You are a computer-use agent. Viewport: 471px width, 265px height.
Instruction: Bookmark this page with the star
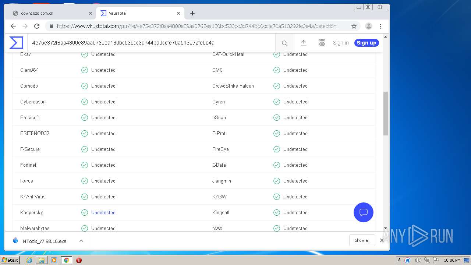pyautogui.click(x=354, y=26)
